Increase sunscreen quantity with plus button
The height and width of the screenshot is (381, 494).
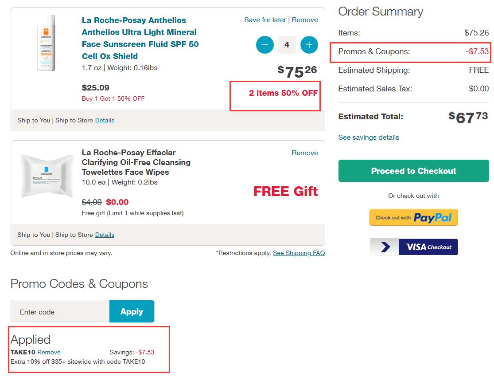(309, 45)
